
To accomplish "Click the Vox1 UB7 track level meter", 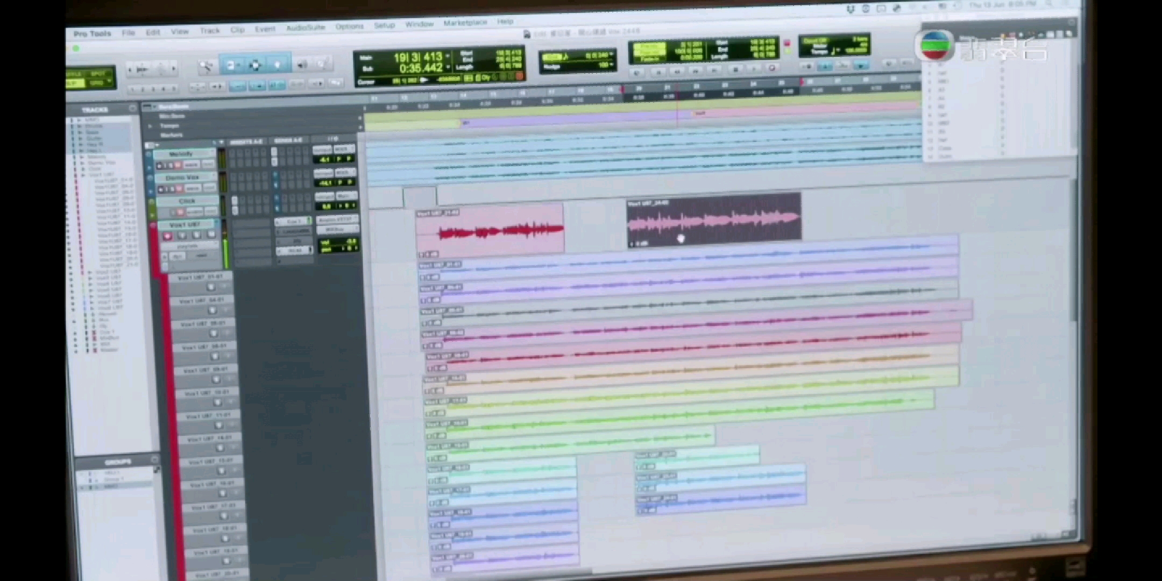I will 226,244.
